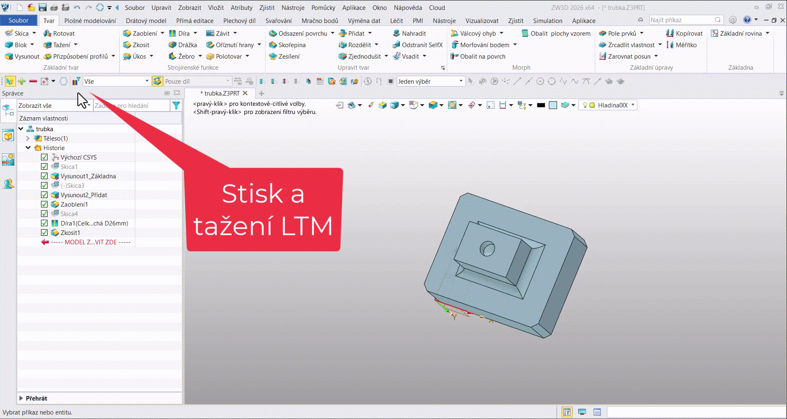Click the light blue color swatch

click(553, 105)
